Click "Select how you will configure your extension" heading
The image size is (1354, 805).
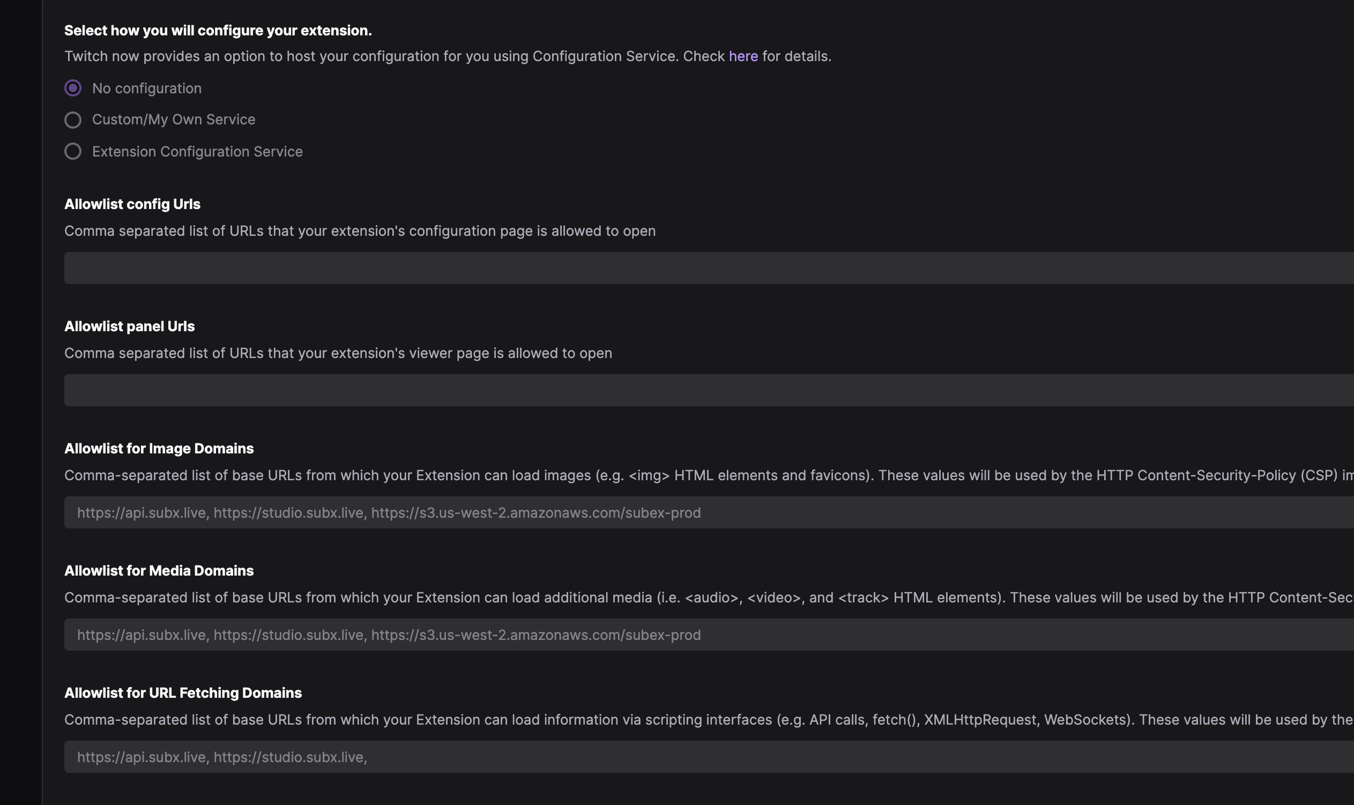[218, 31]
